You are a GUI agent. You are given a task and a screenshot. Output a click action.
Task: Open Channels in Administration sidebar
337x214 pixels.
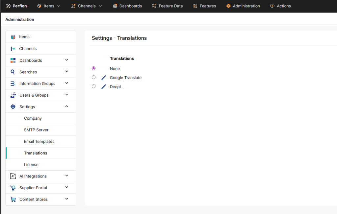pyautogui.click(x=40, y=49)
